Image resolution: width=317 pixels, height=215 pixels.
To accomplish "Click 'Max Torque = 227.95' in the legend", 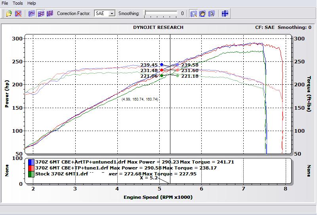I will pos(169,174).
